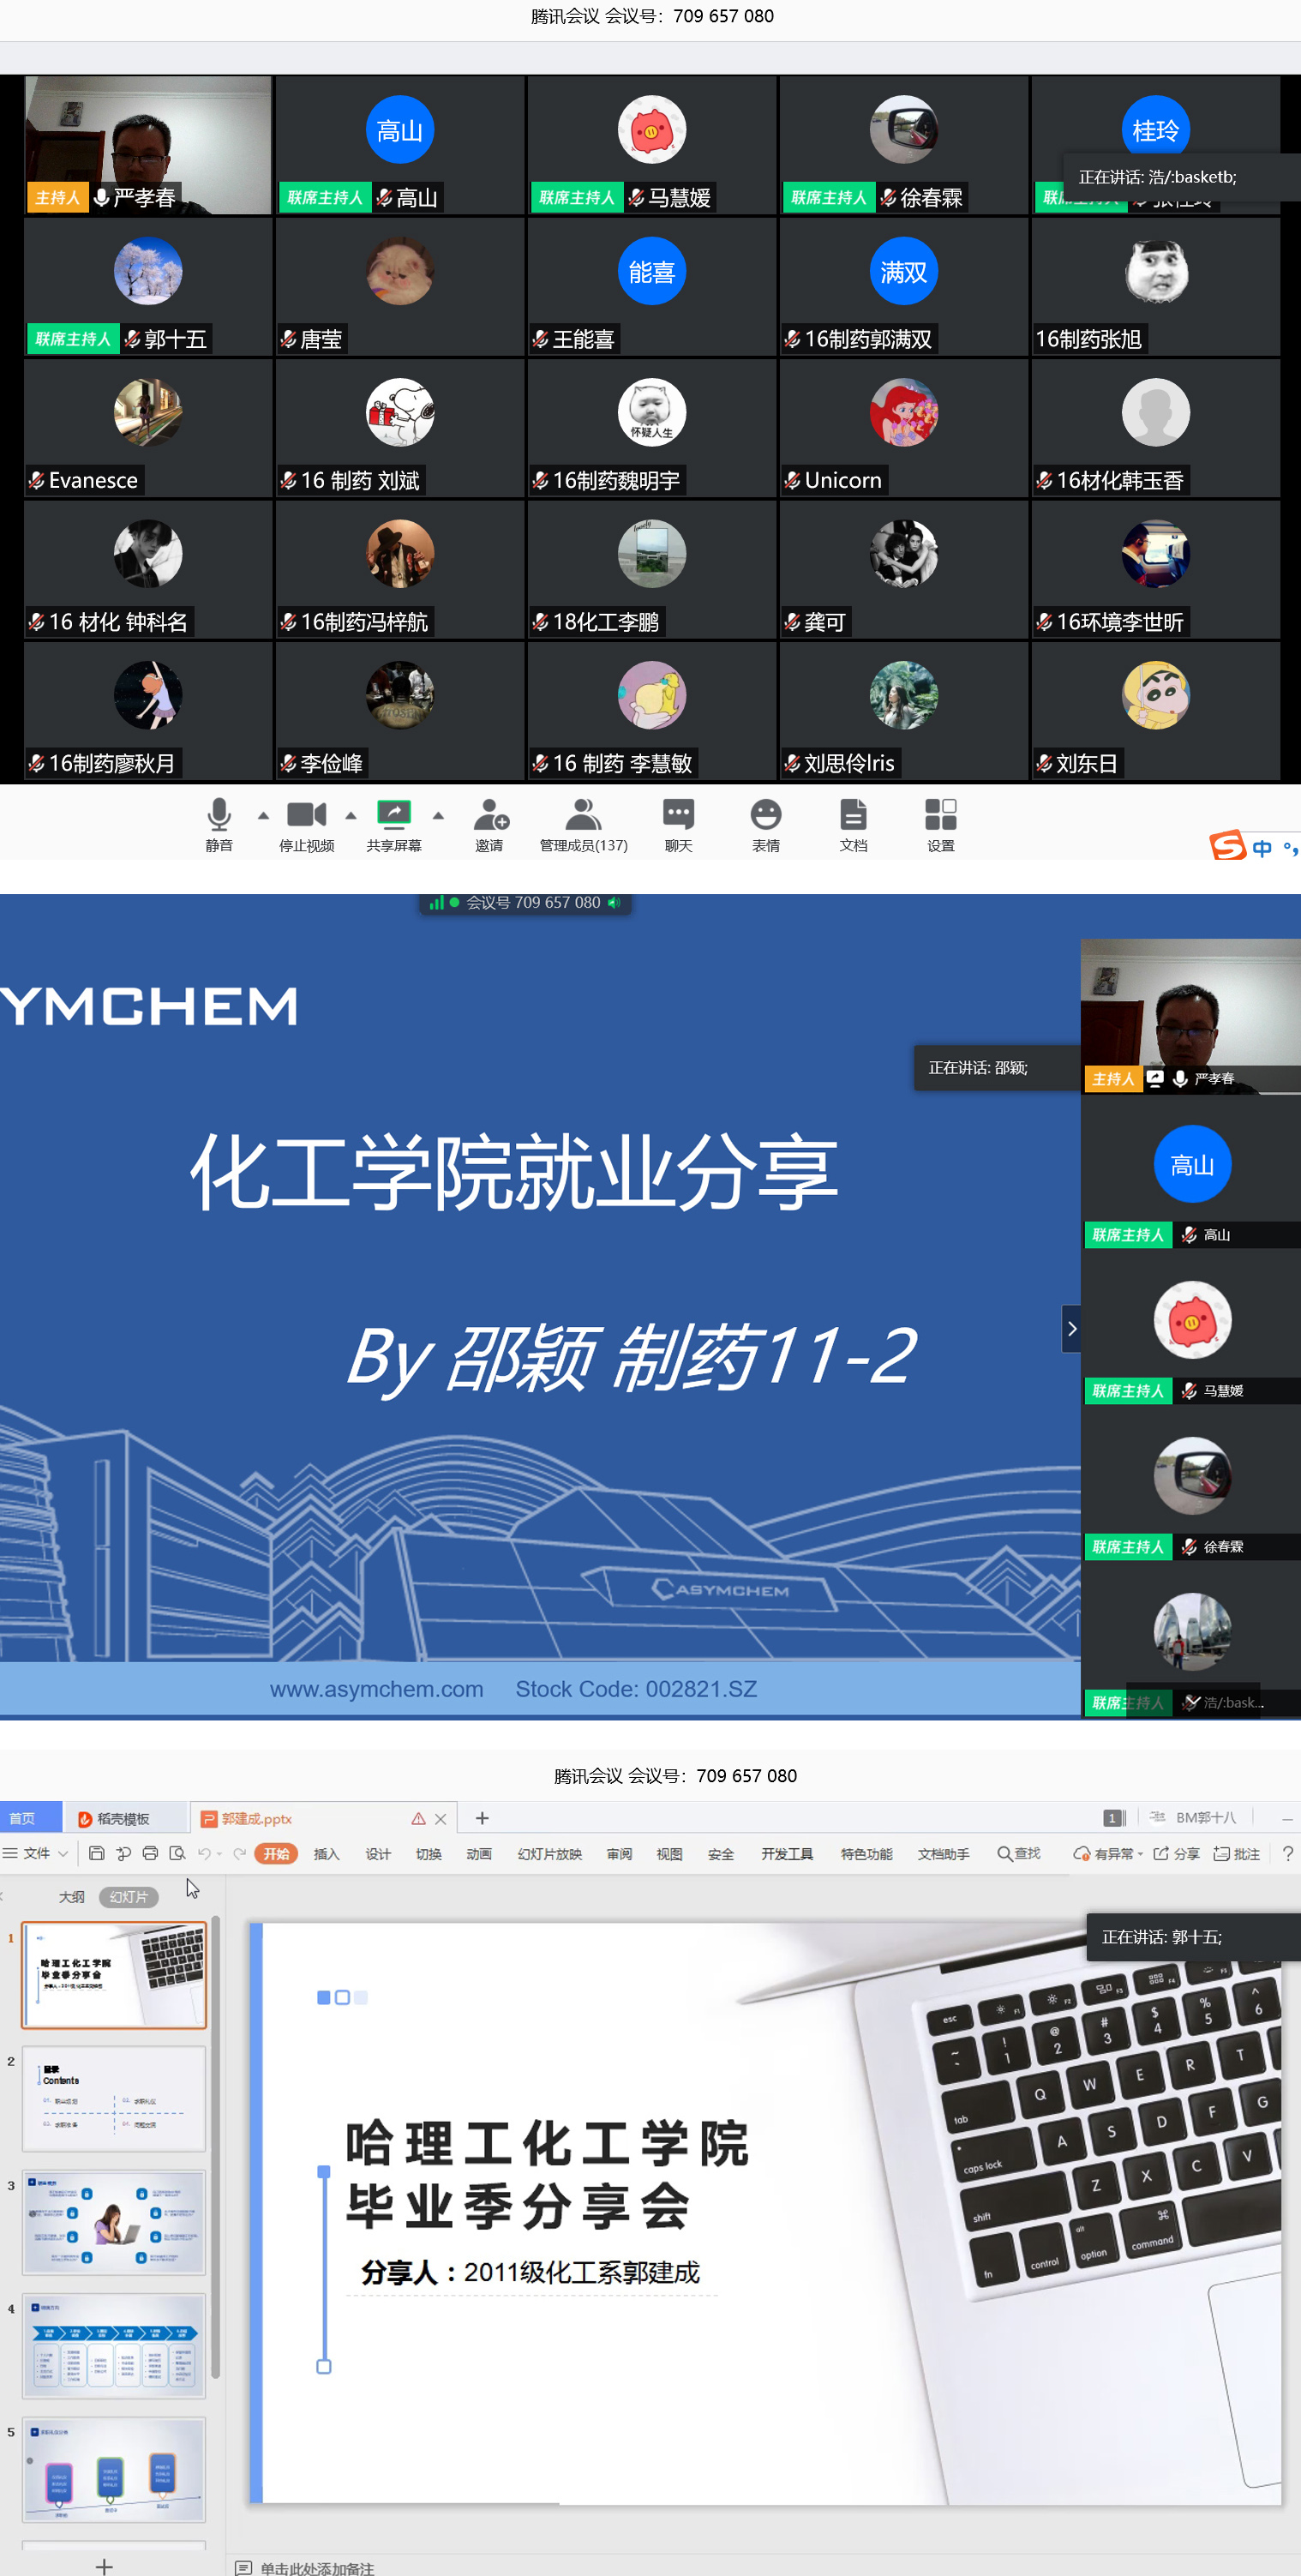Open the 聊天 chat icon
Viewport: 1301px width, 2576px height.
click(678, 816)
